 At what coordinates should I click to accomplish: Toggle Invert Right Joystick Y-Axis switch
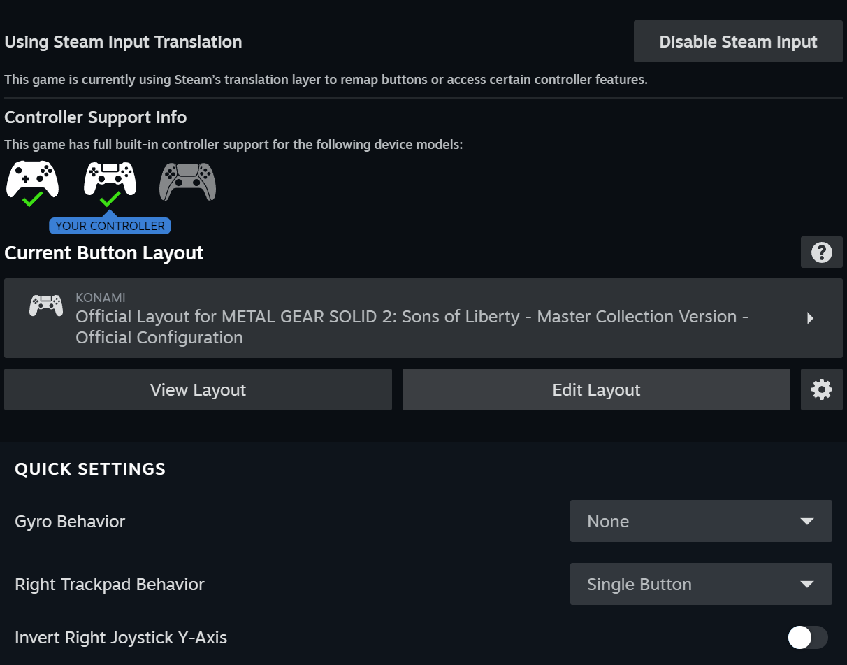click(x=807, y=637)
